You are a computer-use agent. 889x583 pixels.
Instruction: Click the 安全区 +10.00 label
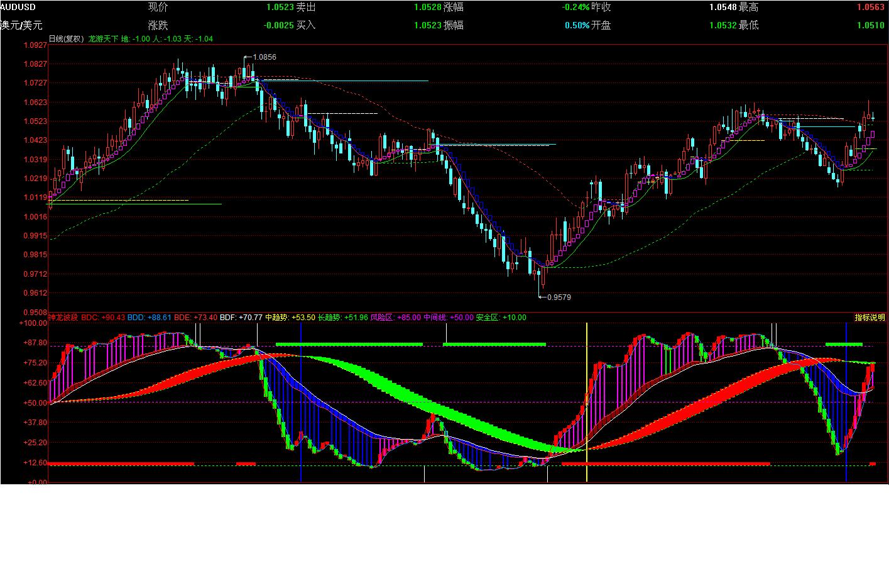[x=501, y=318]
